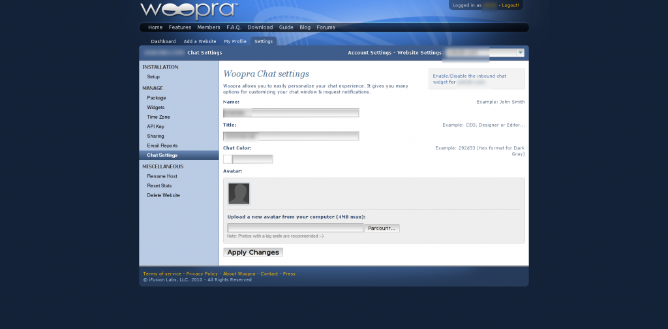The width and height of the screenshot is (668, 329).
Task: Click the avatar placeholder image
Action: click(239, 194)
